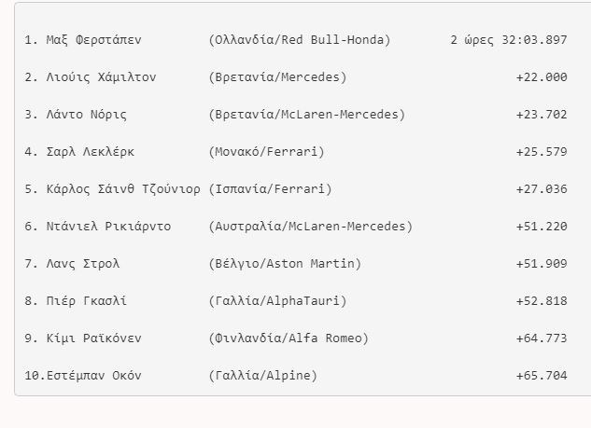Click the text (Φινλανδία/Alfa Romeo)
This screenshot has width=591, height=428.
tap(288, 338)
